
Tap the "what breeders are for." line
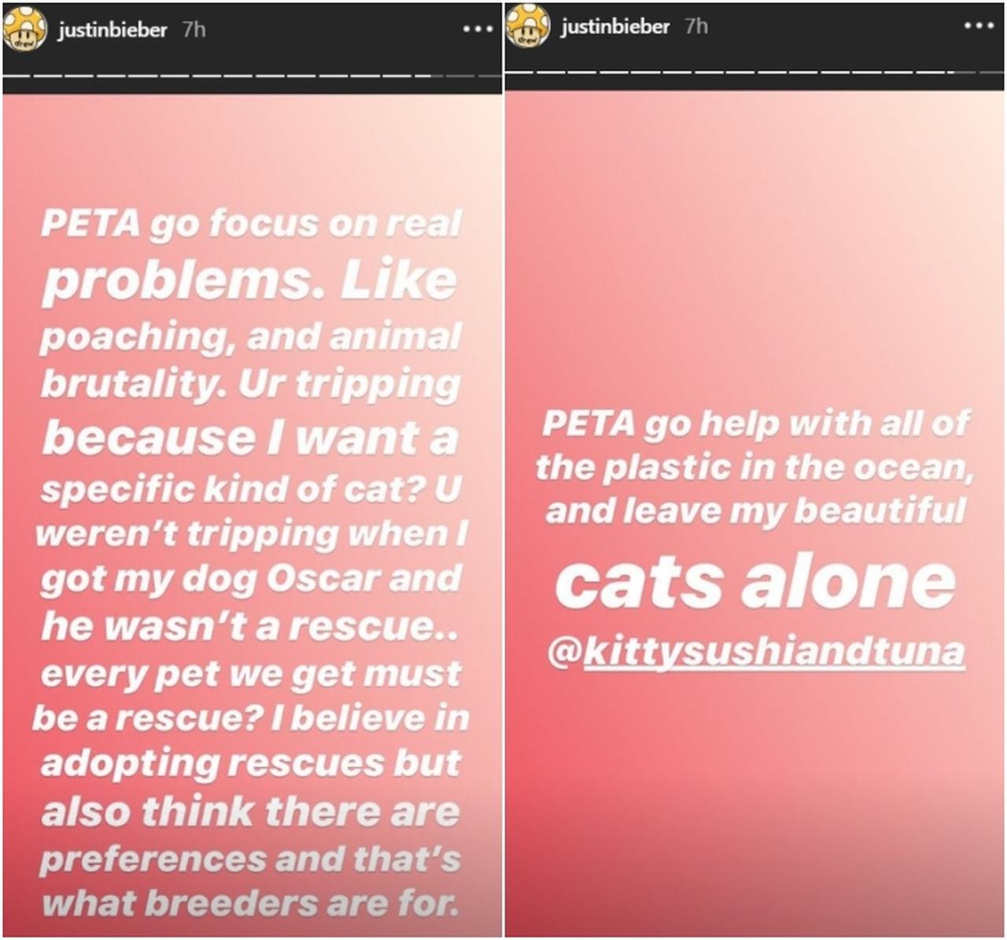coord(250,903)
